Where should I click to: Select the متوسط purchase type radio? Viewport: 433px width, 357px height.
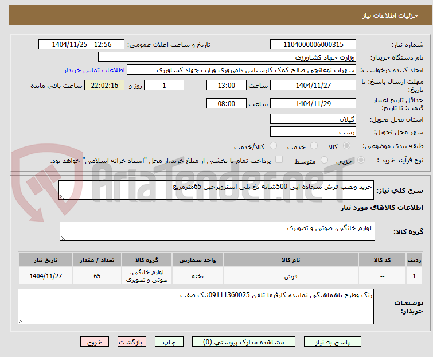[x=324, y=160]
